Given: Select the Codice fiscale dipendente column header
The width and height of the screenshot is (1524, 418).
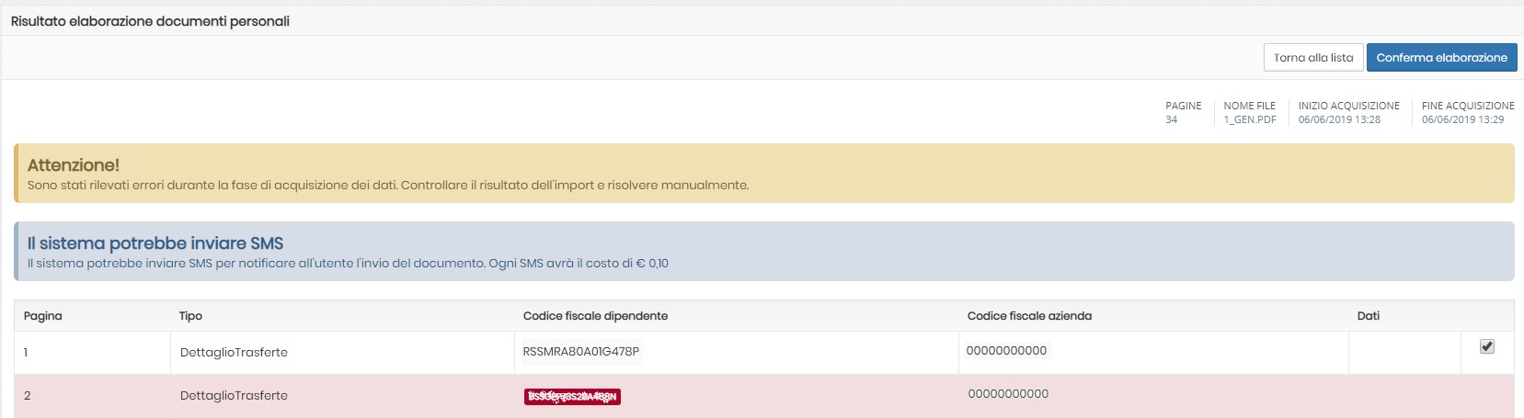Looking at the screenshot, I should click(595, 315).
